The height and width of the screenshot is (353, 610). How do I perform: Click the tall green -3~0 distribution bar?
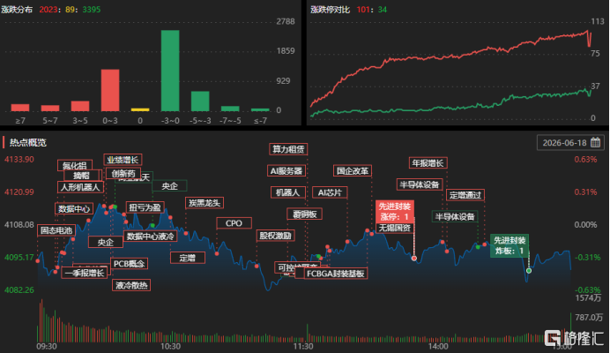[170, 71]
